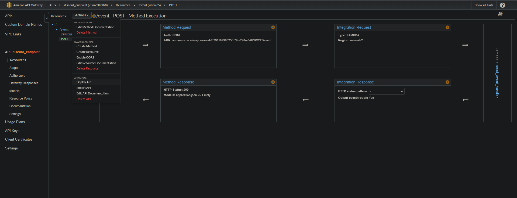Select the /event resource in tree

pyautogui.click(x=64, y=30)
